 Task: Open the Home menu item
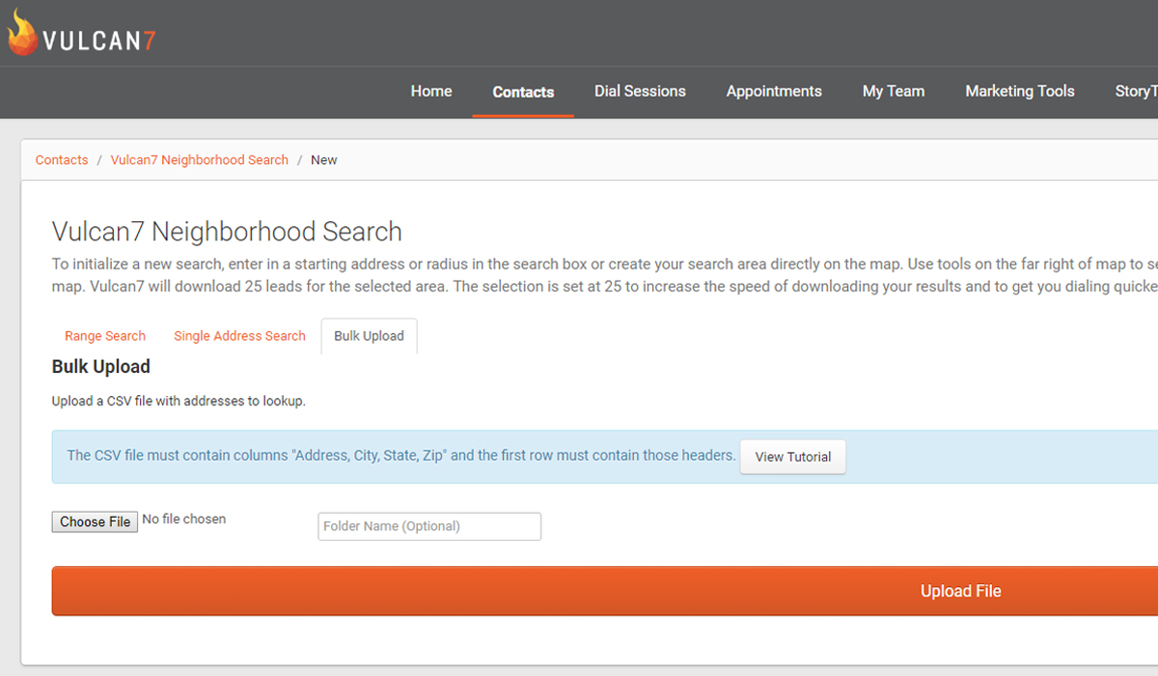click(x=431, y=91)
